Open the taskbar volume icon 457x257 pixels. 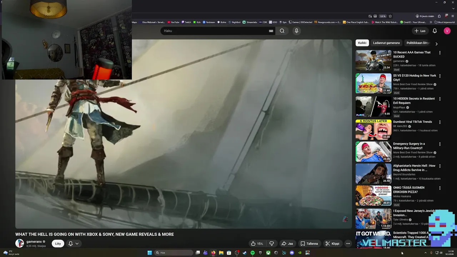(x=441, y=253)
